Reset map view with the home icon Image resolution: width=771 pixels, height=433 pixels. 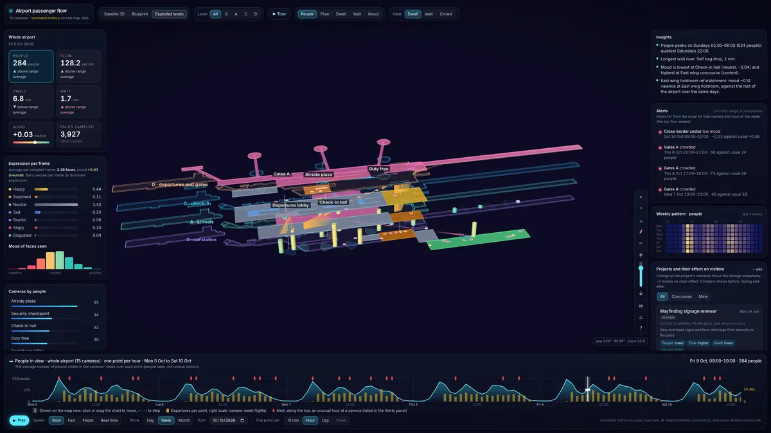tap(641, 317)
